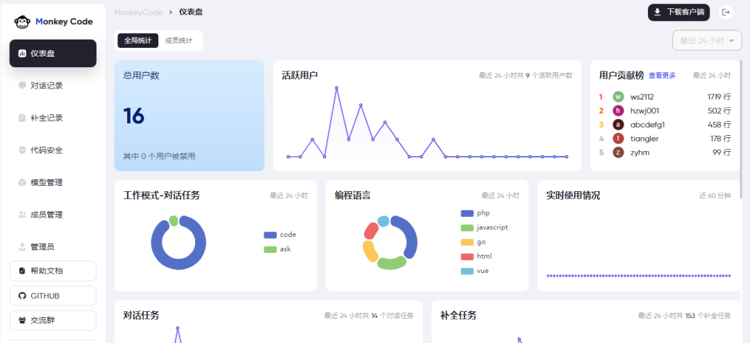Click the 仪表盘 breadcrumb text
750x343 pixels.
[191, 12]
